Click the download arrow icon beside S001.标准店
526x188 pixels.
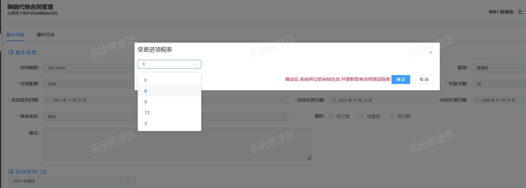520,11
